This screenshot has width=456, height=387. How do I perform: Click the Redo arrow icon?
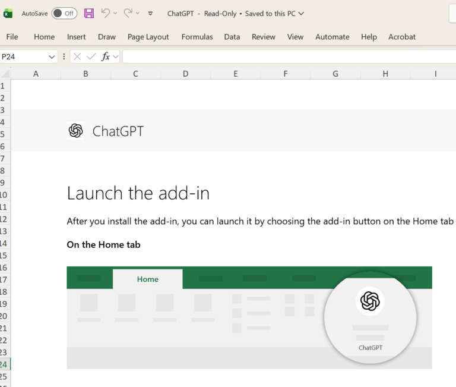coord(128,13)
